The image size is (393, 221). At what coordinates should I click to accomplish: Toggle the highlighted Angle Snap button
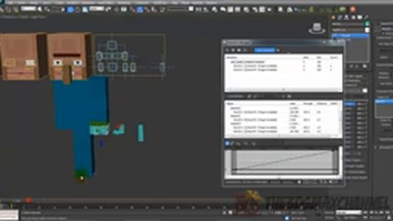coord(140,10)
